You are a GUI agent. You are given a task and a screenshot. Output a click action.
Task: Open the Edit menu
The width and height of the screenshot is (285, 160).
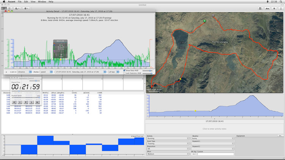pos(26,2)
